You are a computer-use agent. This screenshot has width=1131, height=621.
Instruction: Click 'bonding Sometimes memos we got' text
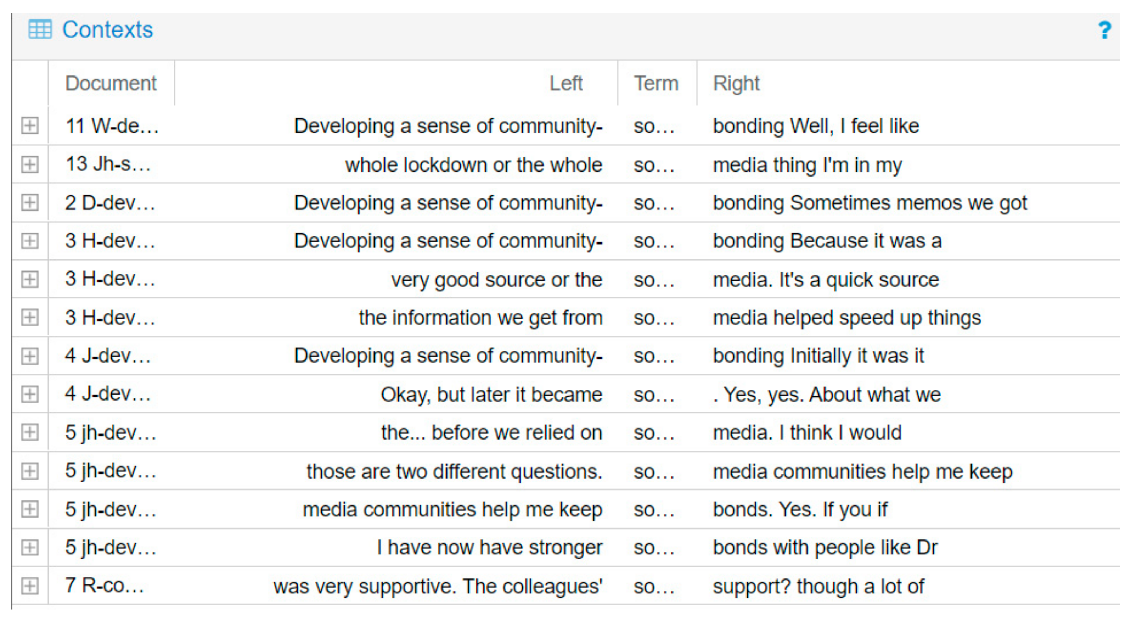pos(870,203)
